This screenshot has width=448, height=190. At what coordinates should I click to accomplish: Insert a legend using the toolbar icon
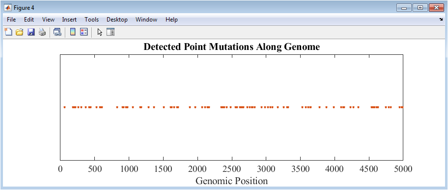click(84, 32)
